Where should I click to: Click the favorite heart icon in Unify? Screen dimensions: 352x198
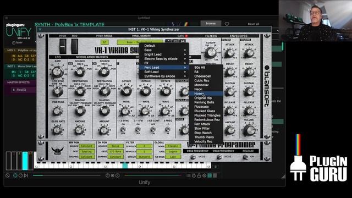pyautogui.click(x=227, y=24)
